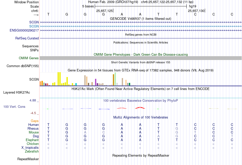The image size is (242, 165).
Task: Click the faded T in Mouse row
Action: coord(195,132)
